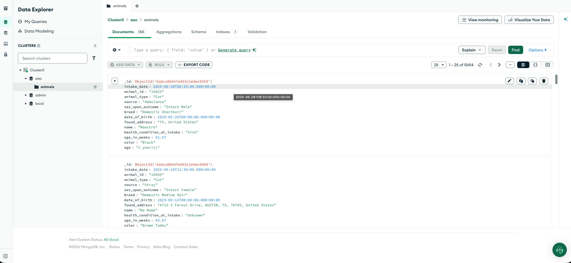Viewport: 571px width, 263px height.
Task: Collapse the Cluster0 tree node
Action: coord(20,70)
